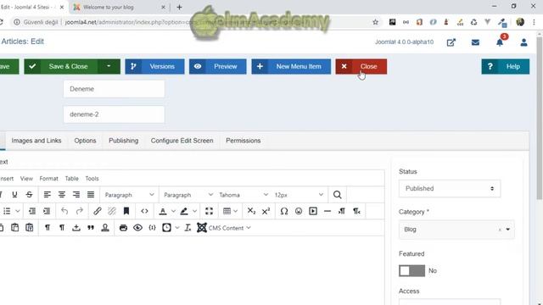Insert code sample braces icon
543x305 pixels.
pos(152,228)
